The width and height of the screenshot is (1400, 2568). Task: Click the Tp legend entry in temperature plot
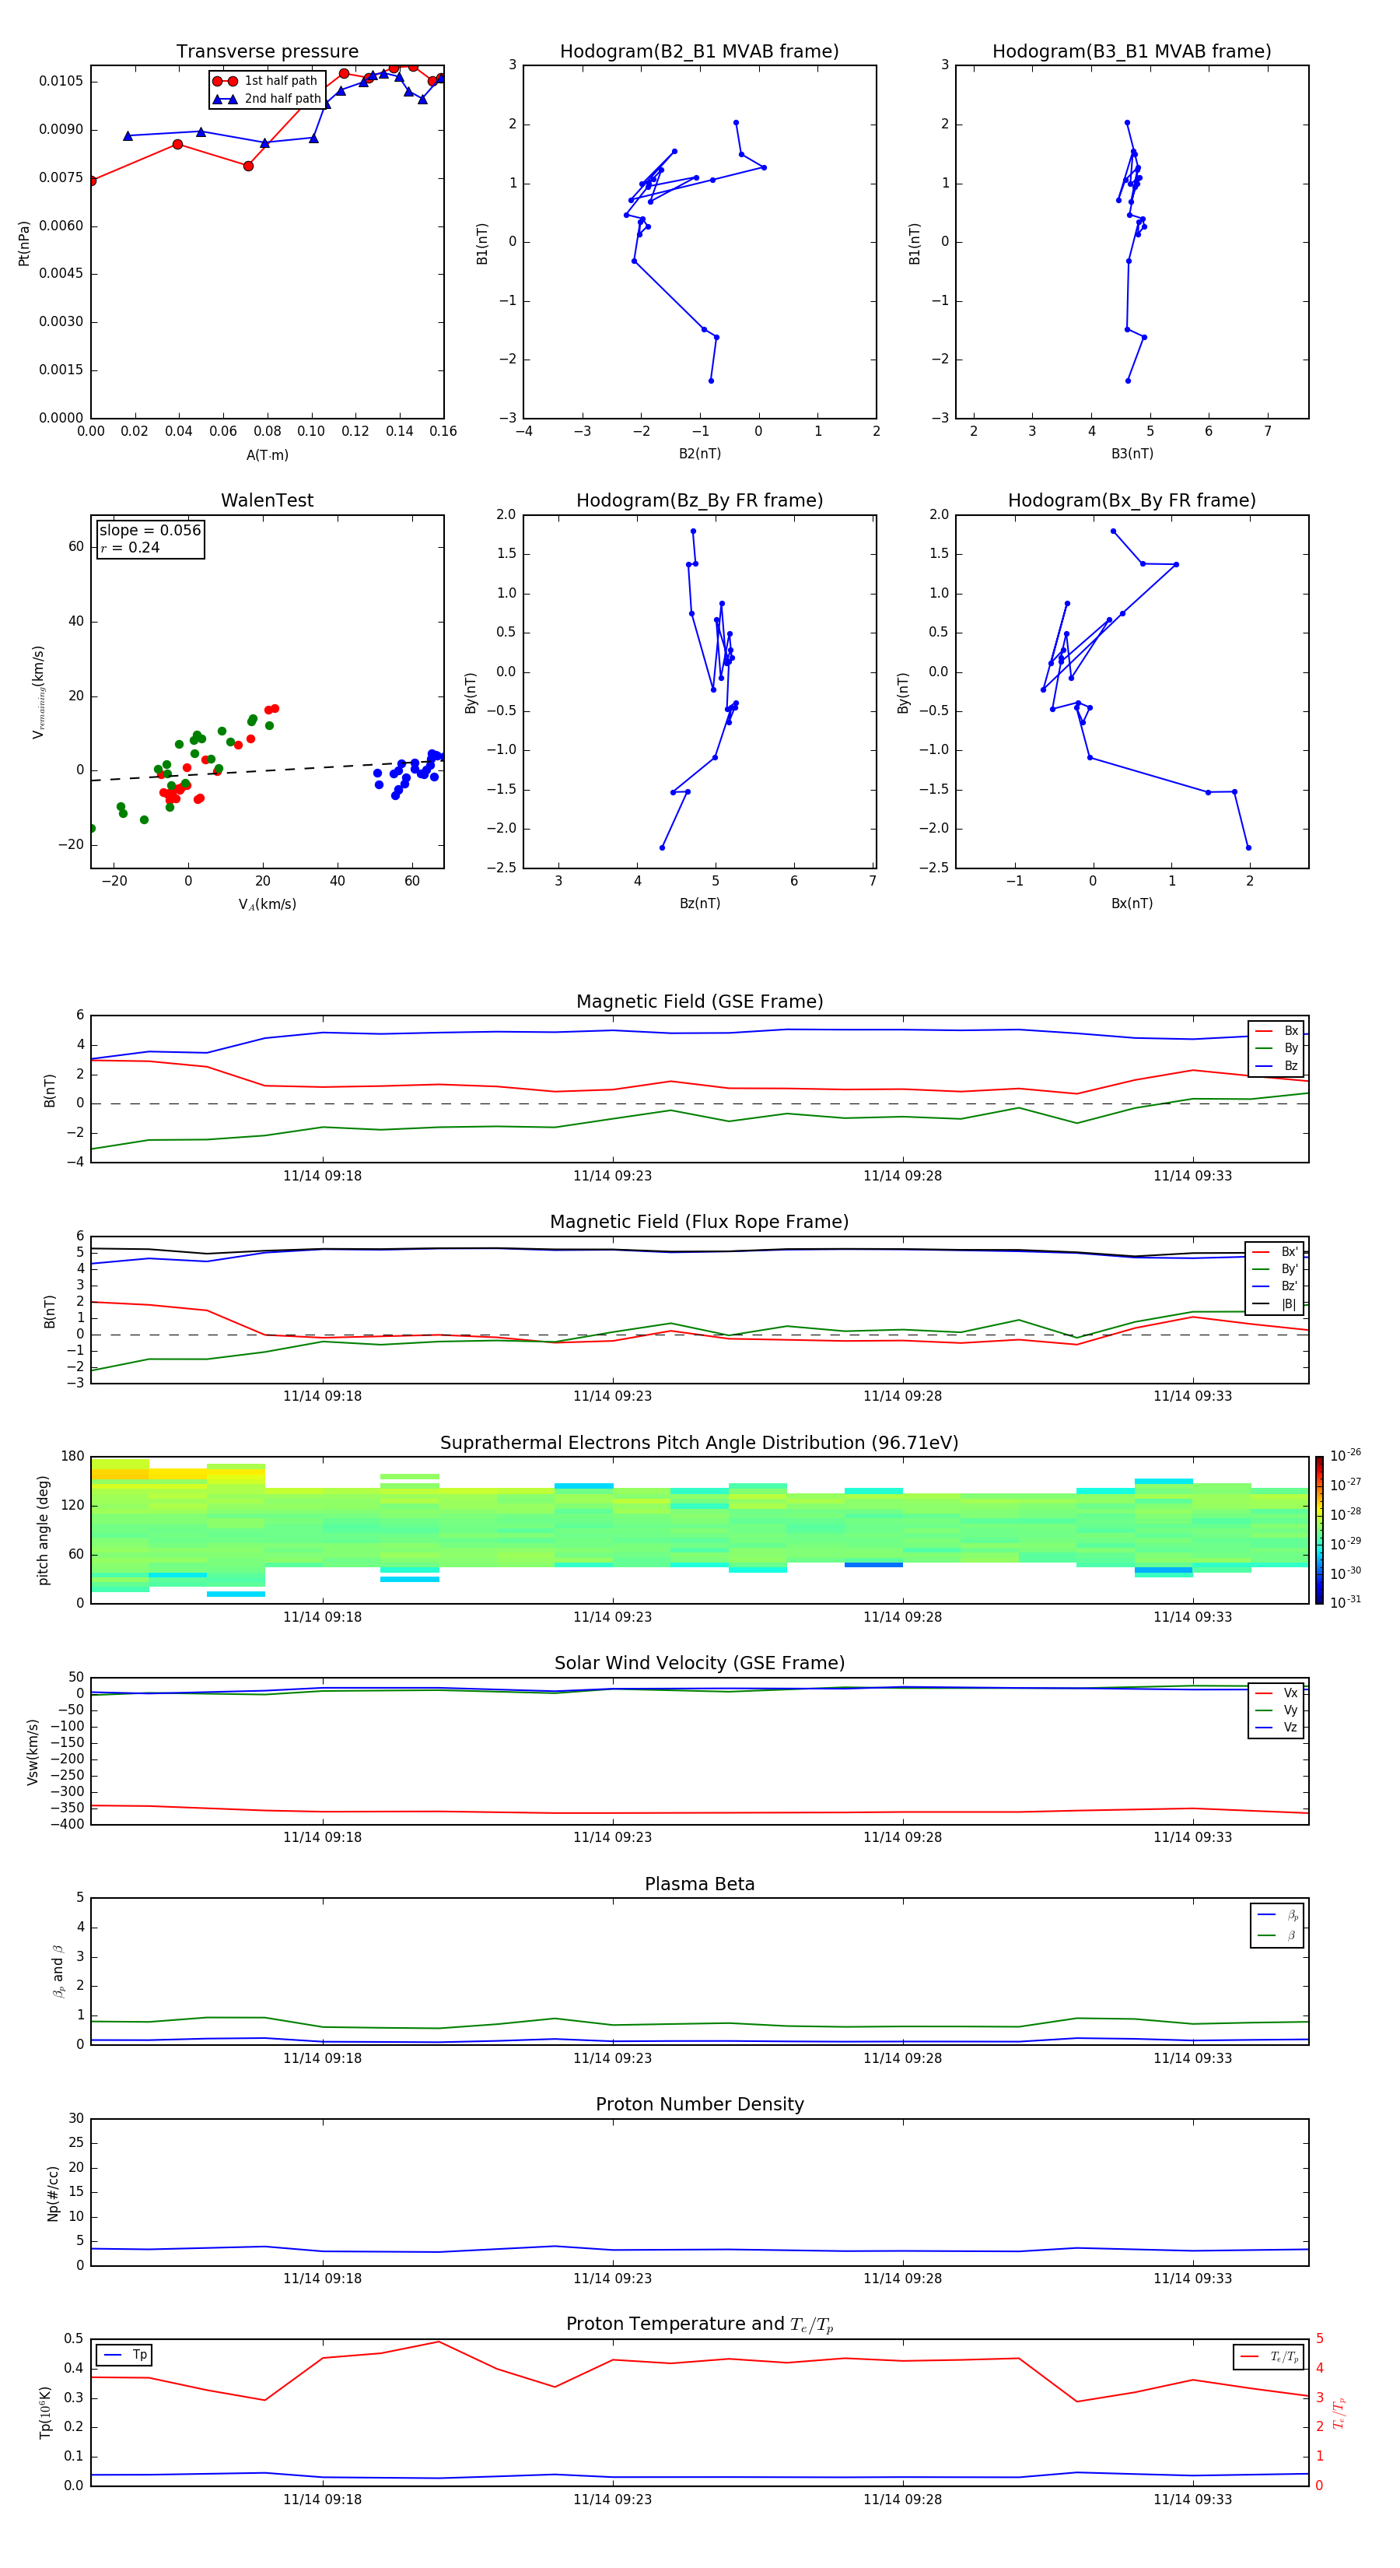pyautogui.click(x=124, y=2355)
